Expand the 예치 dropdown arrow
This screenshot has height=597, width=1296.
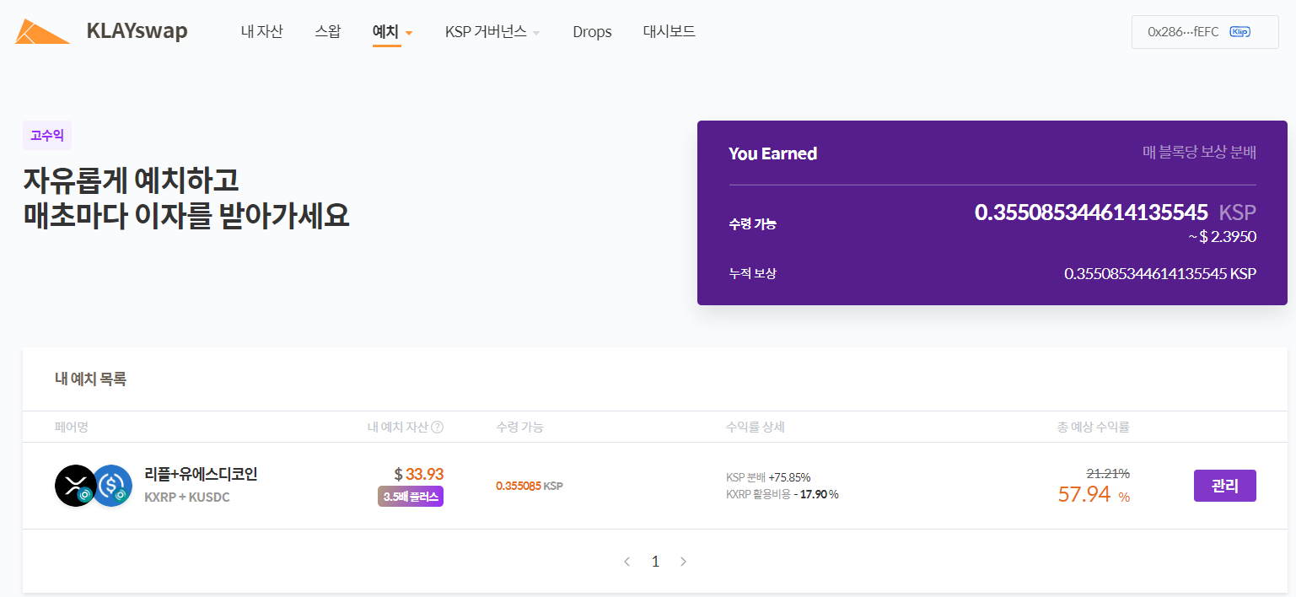click(x=409, y=34)
